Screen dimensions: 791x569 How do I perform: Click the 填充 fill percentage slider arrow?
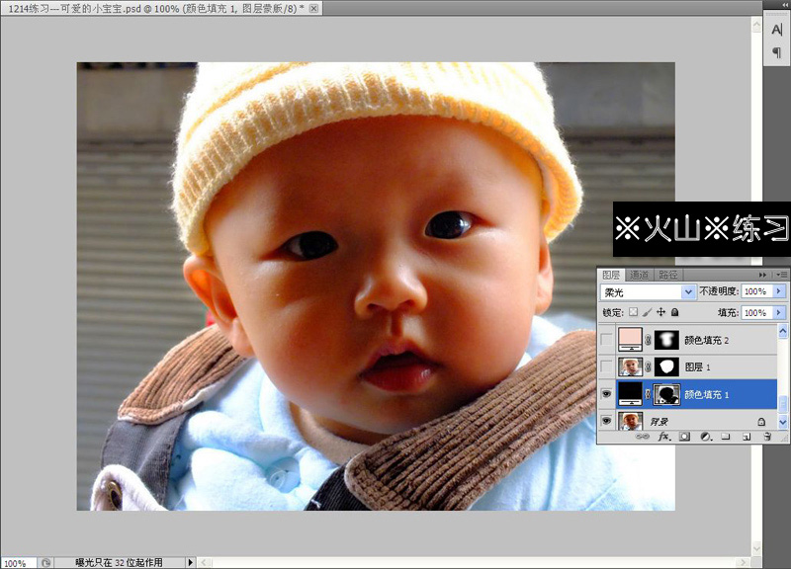click(x=778, y=312)
